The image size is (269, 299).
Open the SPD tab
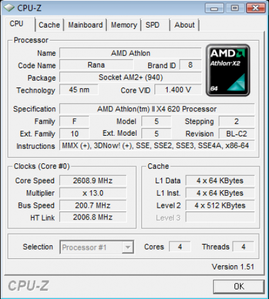point(156,25)
